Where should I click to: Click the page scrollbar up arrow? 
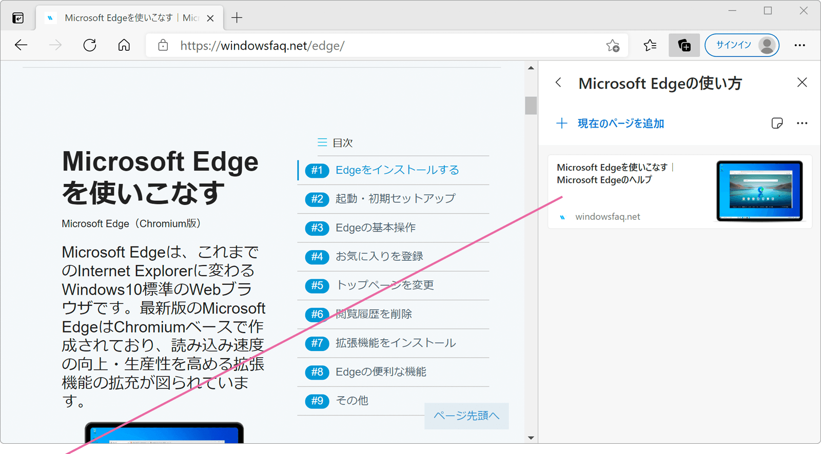[531, 68]
